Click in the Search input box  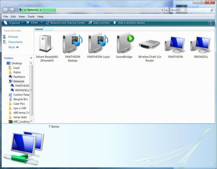(190, 10)
